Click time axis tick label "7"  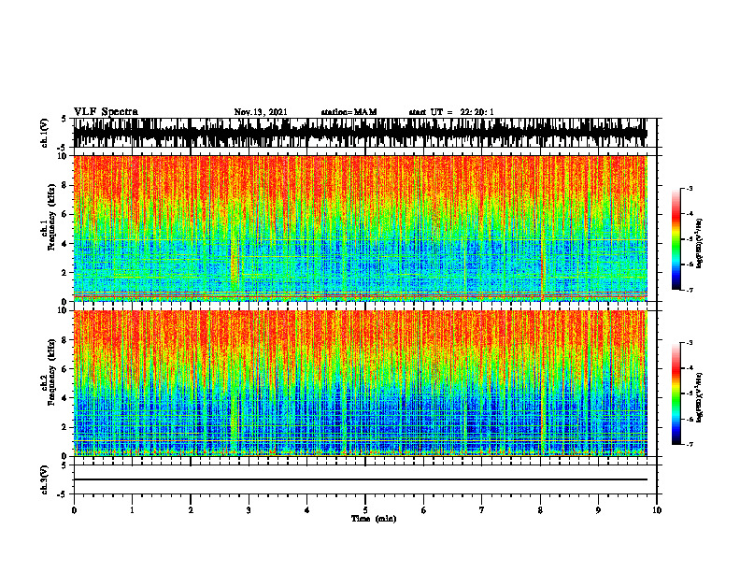click(x=482, y=510)
